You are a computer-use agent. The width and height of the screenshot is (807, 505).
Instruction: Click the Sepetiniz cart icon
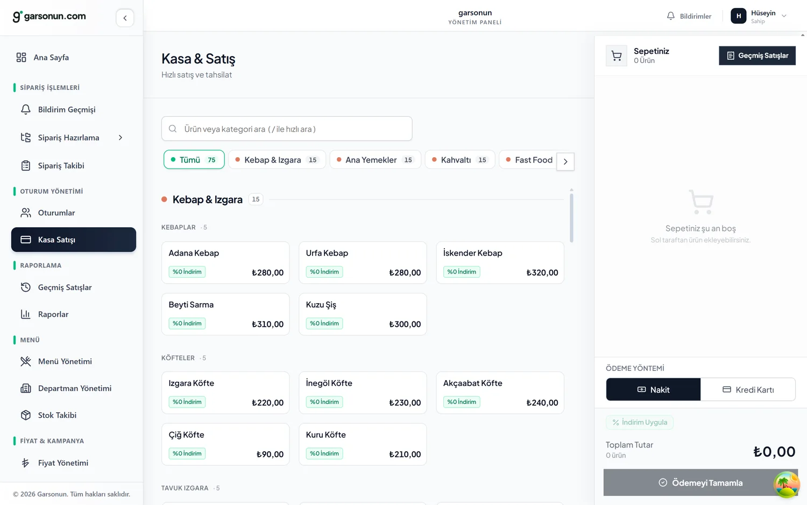point(617,55)
